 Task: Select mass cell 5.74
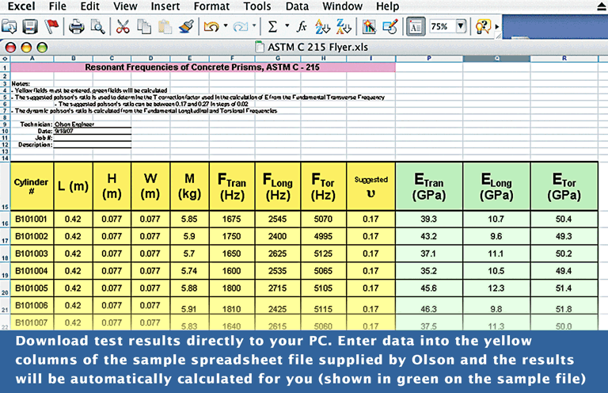coord(189,271)
